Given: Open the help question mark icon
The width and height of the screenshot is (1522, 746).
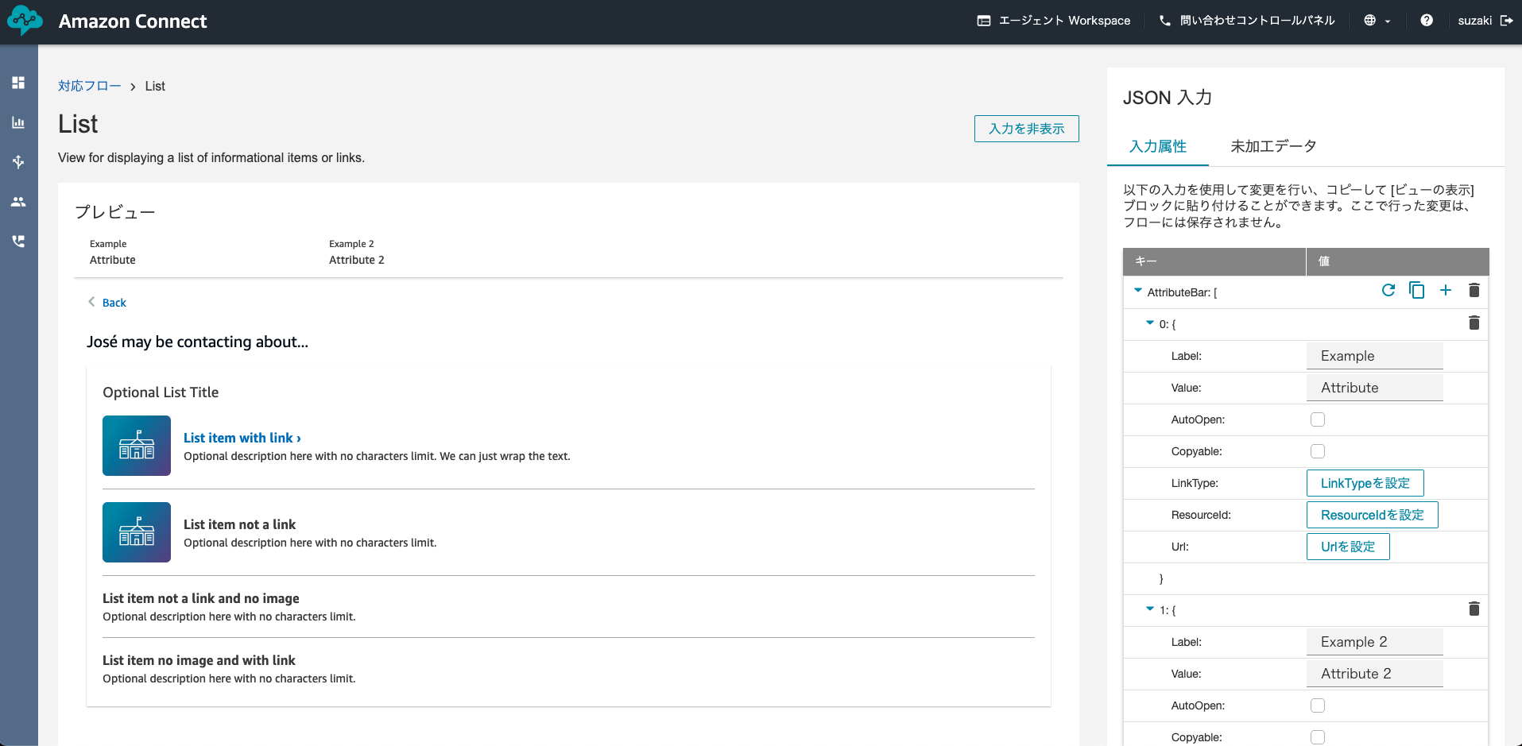Looking at the screenshot, I should [x=1427, y=21].
